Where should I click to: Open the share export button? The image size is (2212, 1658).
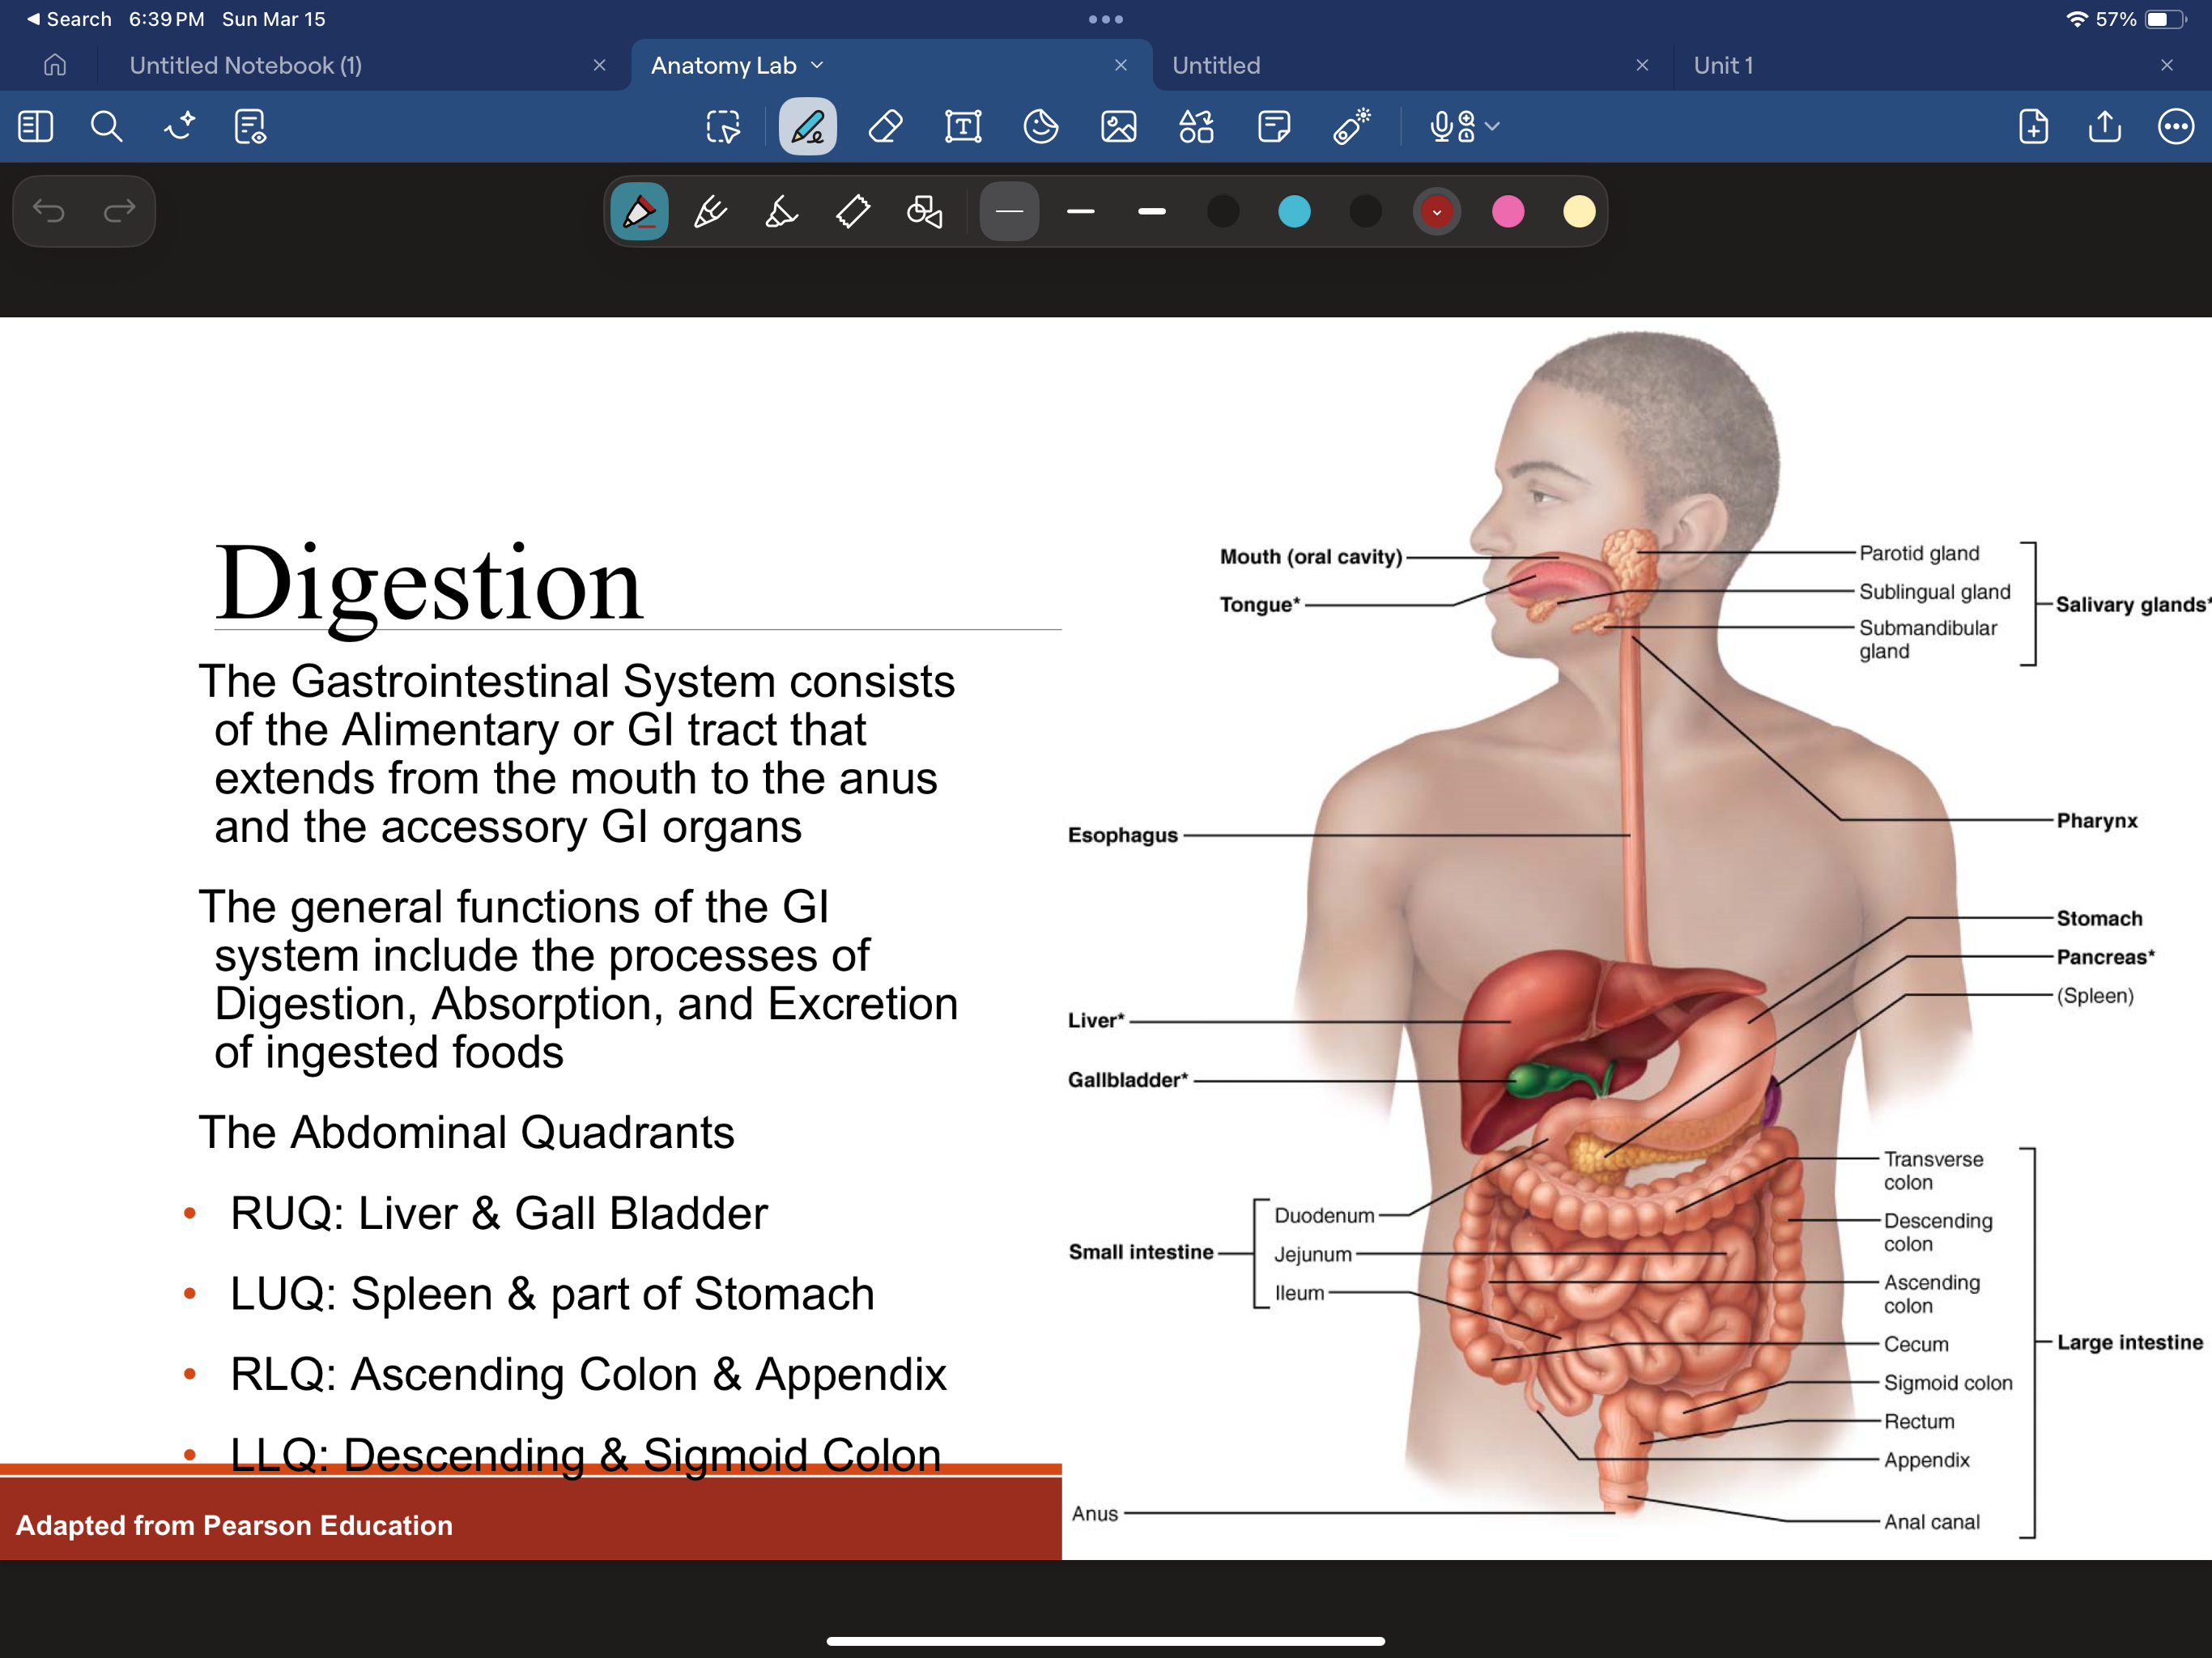[2105, 127]
